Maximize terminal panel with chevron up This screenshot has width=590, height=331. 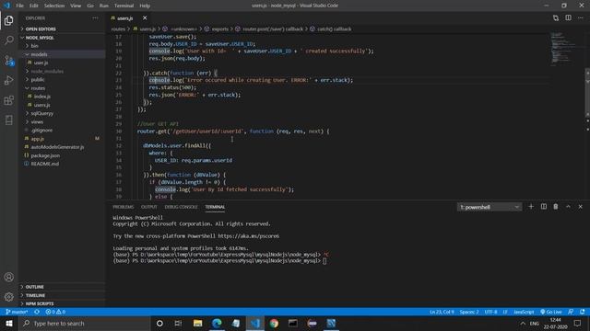[x=568, y=206]
